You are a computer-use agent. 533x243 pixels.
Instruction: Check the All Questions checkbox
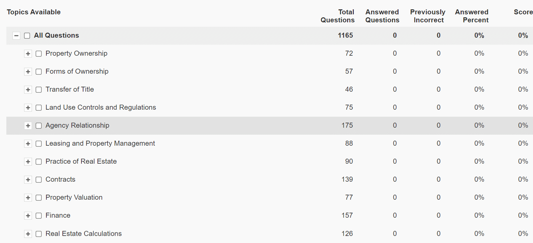point(27,36)
